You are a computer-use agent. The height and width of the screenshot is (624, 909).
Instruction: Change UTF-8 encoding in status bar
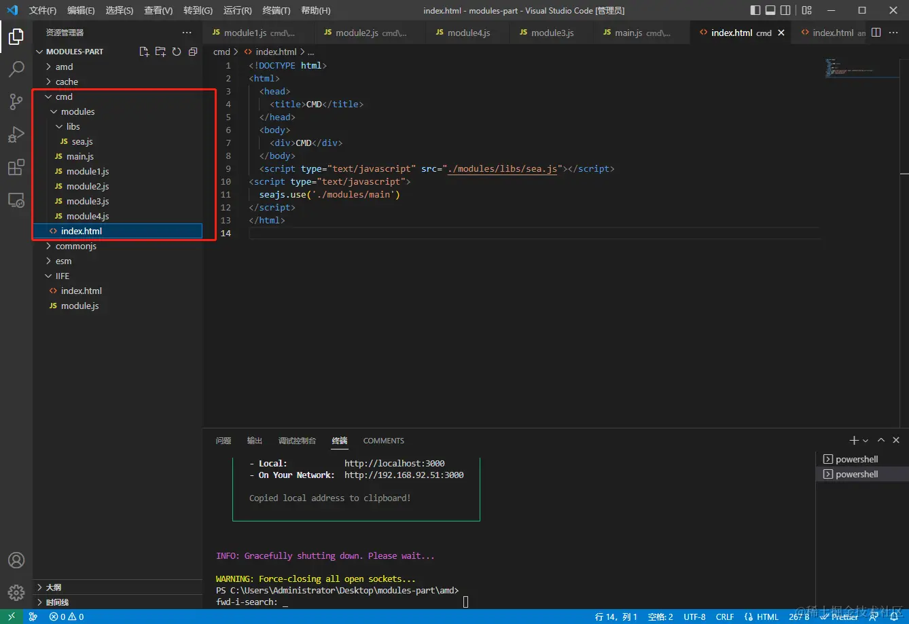(x=694, y=617)
